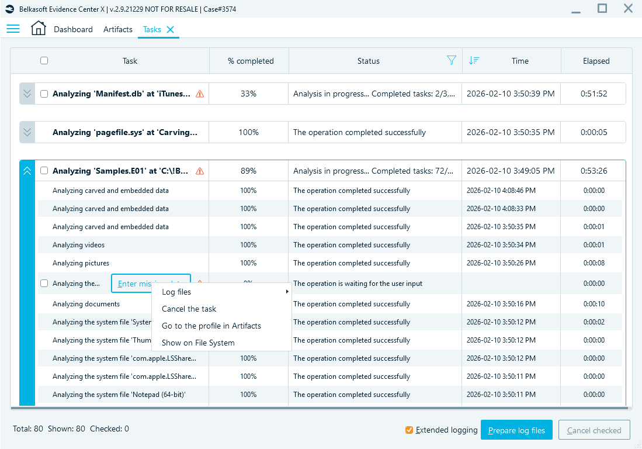
Task: Click the warning triangle beside 'Samples.E01' task
Action: (199, 170)
